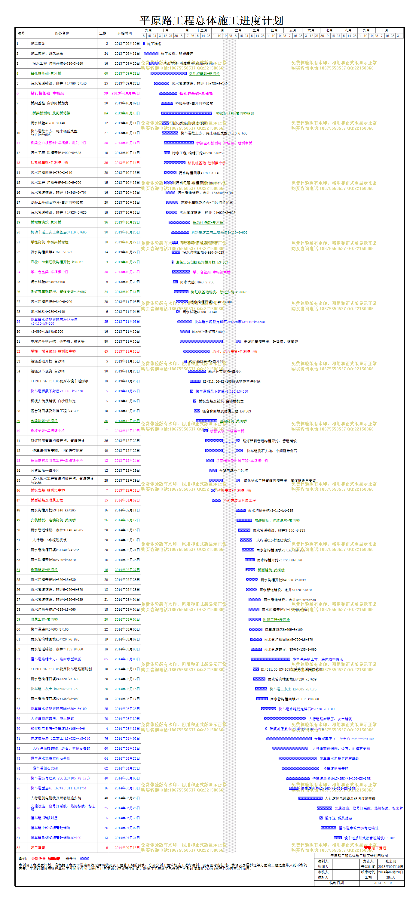Image resolution: width=419 pixels, height=901 pixels.
Task: Click task name 快车道路床6+605-8+100 in row 60
Action: (x=49, y=630)
